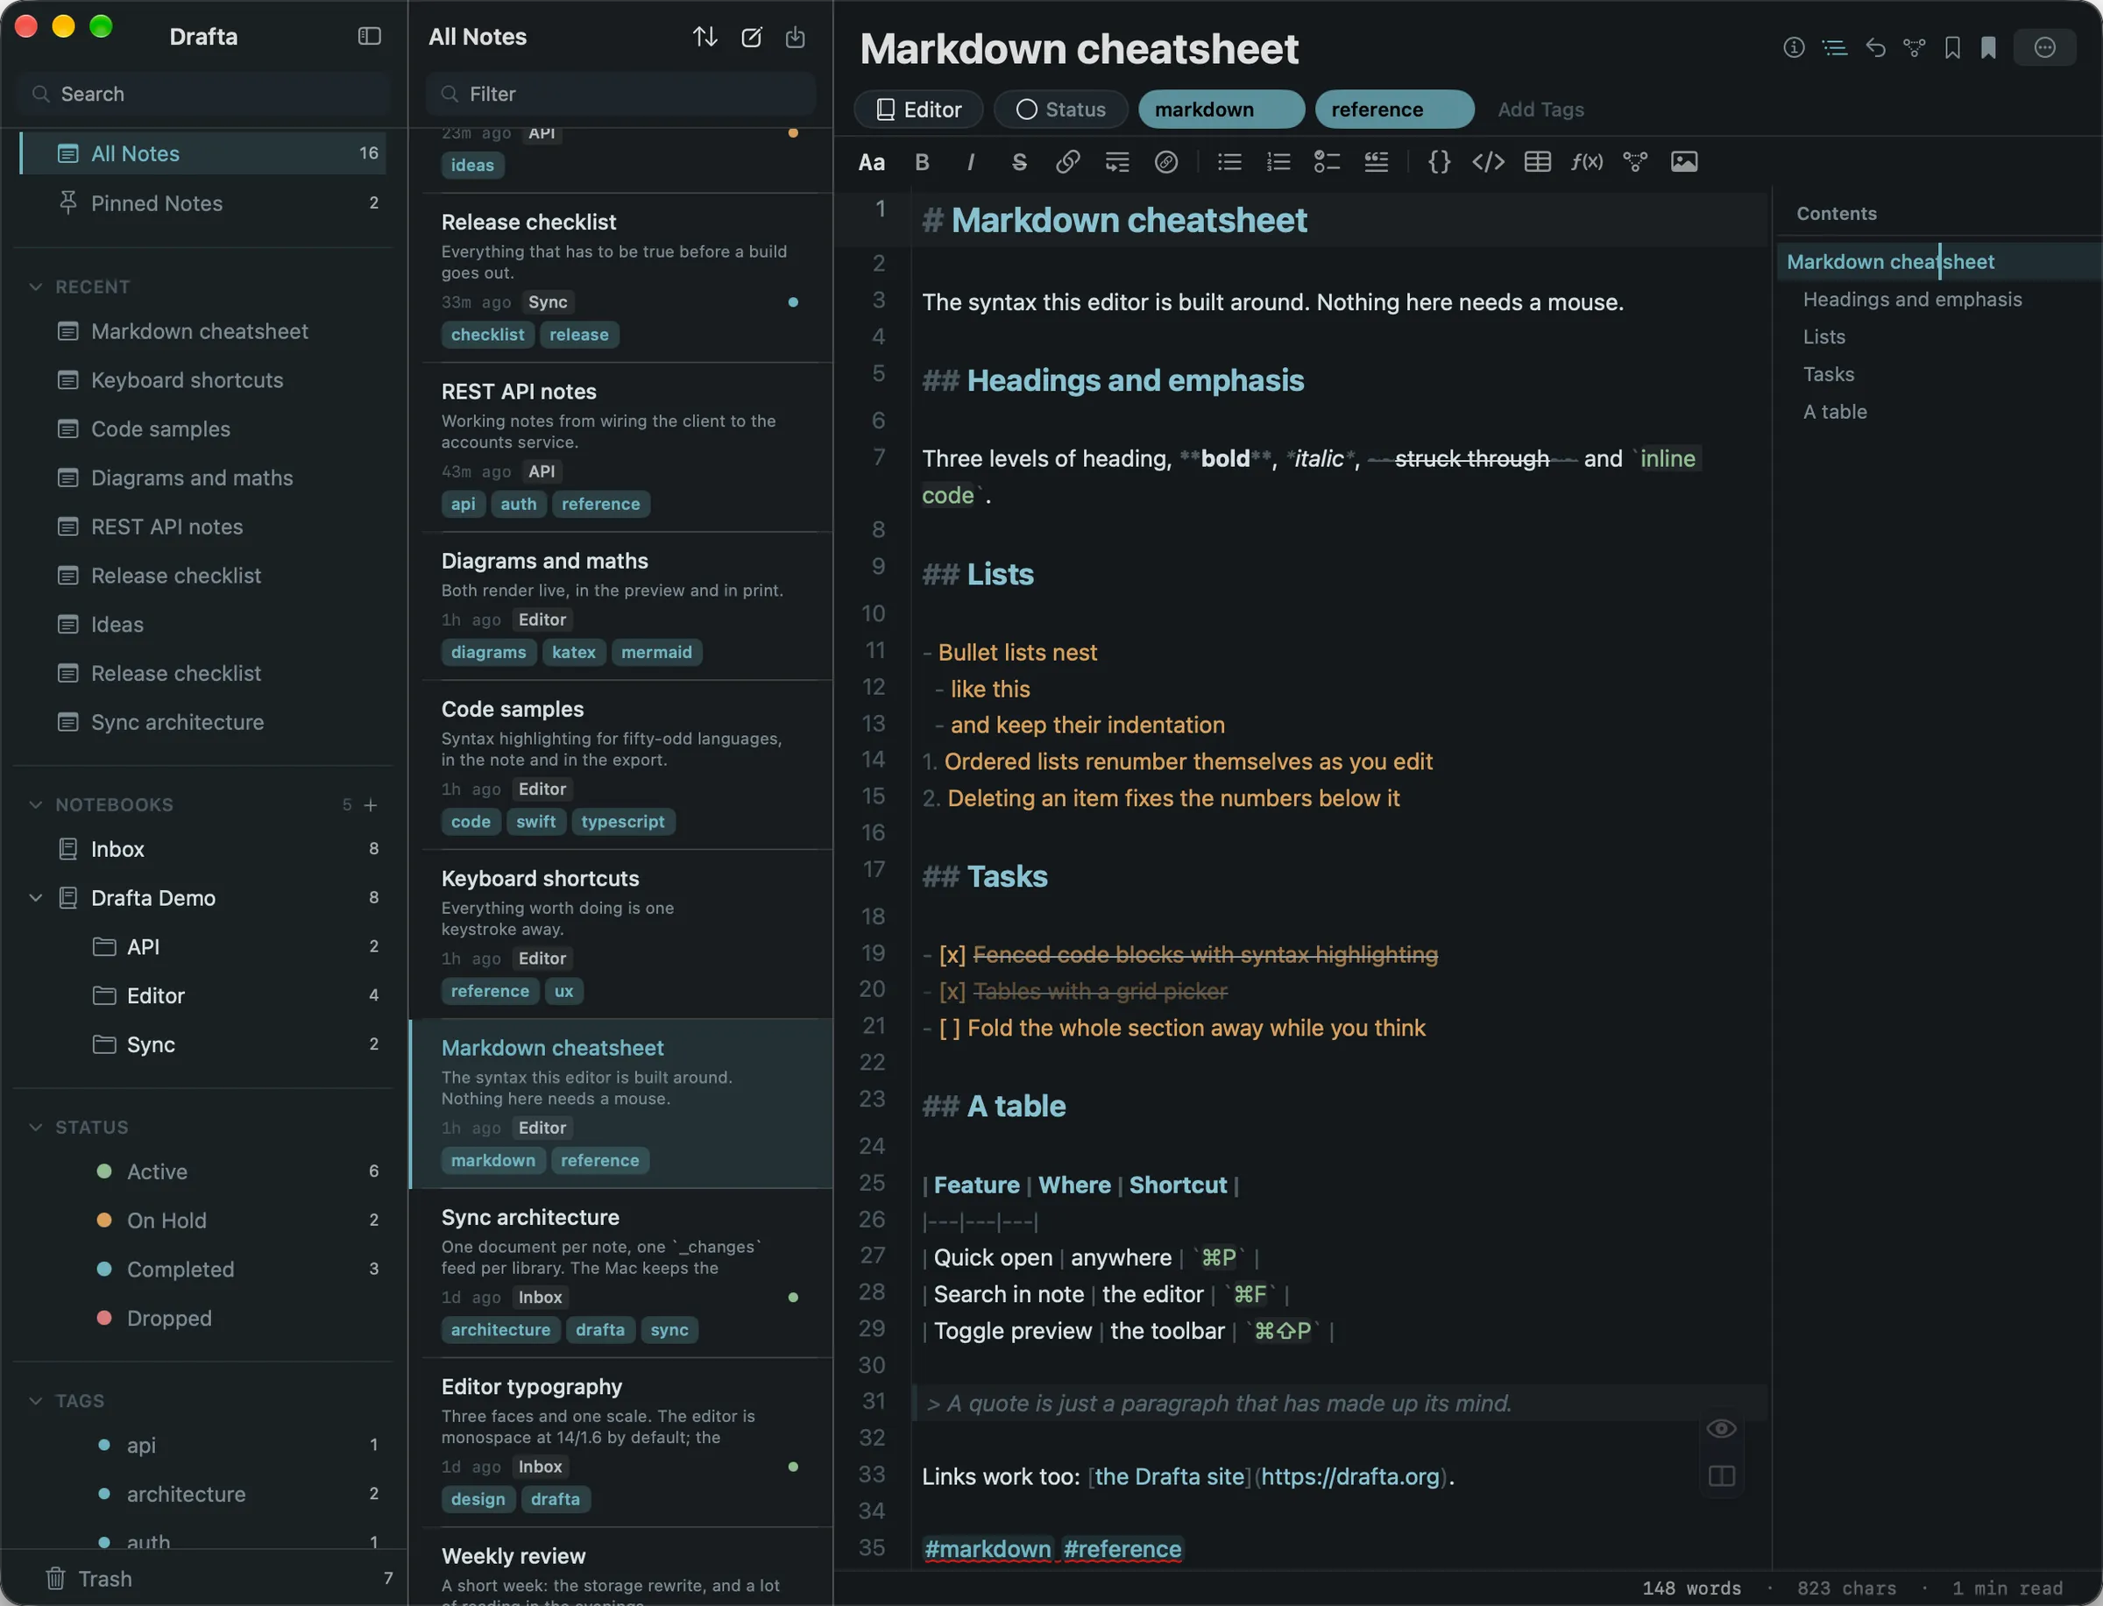Screen dimensions: 2103x1606
Task: Collapse the NOTEBOOKS section
Action: pos(35,805)
